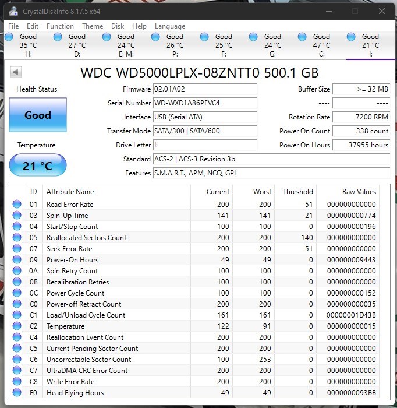Screen dimensions: 397x408
Task: Select the active disk I: tab
Action: click(x=370, y=45)
